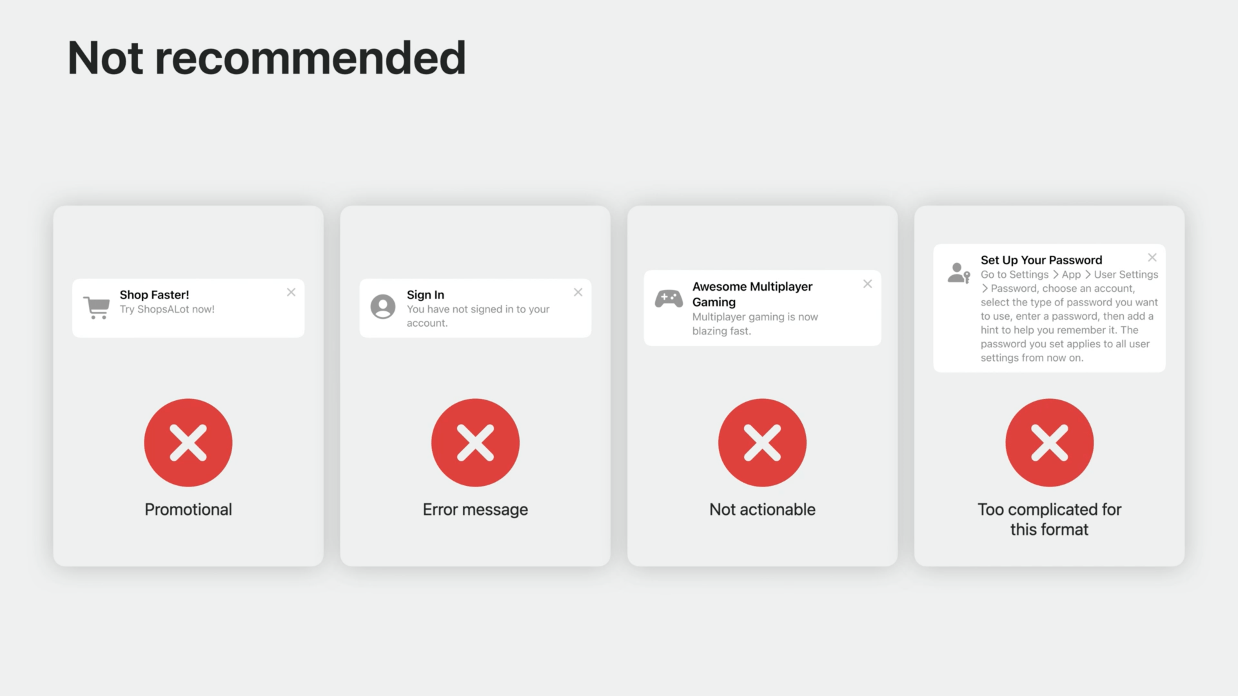Screen dimensions: 1238x696
Task: Click the Sign In tip title
Action: point(426,295)
